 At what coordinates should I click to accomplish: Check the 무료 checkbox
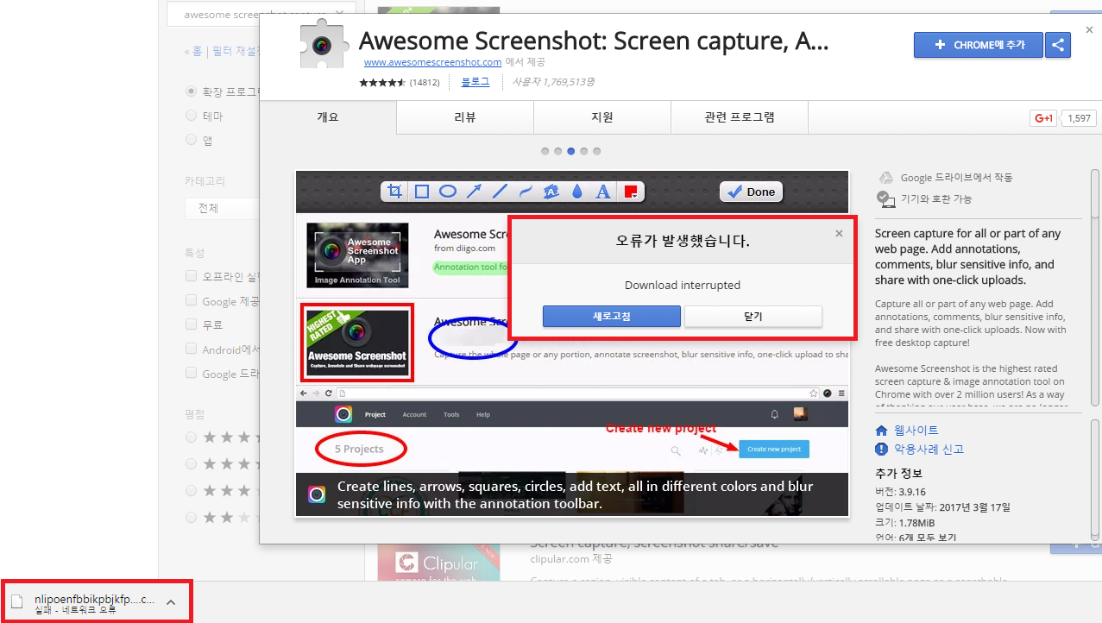(x=192, y=324)
